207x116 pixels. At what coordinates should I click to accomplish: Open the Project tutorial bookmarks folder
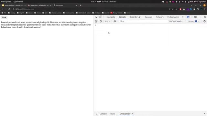pyautogui.click(x=55, y=13)
